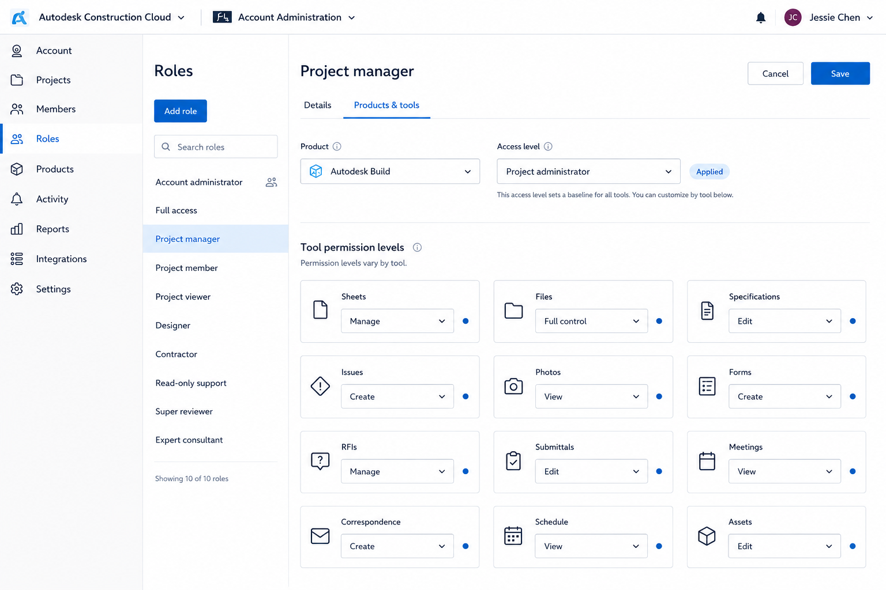Click the Files folder icon in card
Image resolution: width=886 pixels, height=590 pixels.
click(513, 311)
